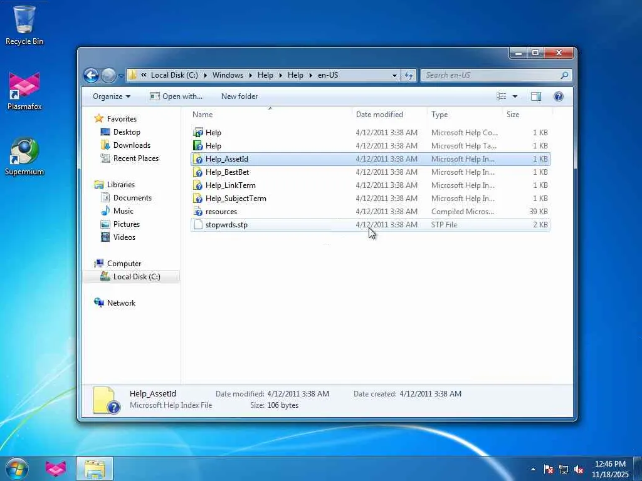Image resolution: width=642 pixels, height=481 pixels.
Task: Go back with the Explorer Back arrow
Action: [91, 75]
